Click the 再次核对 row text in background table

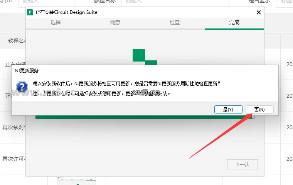point(14,127)
